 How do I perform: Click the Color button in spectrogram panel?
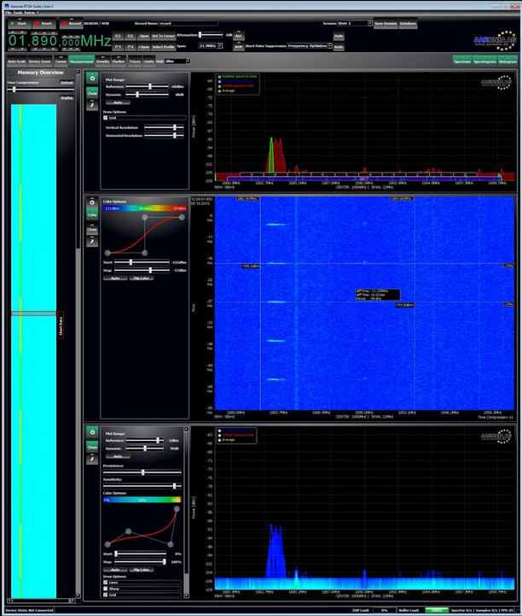click(91, 214)
